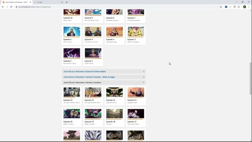Screen dimensions: 252x142
Task: Click the Golden Wind Episode 1 title text
Action: pos(89,61)
